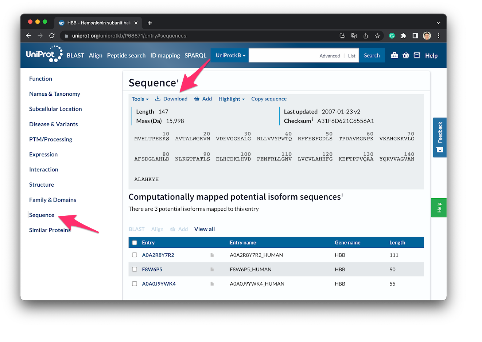Click the Download sequence button
The image size is (482, 342).
pyautogui.click(x=171, y=99)
